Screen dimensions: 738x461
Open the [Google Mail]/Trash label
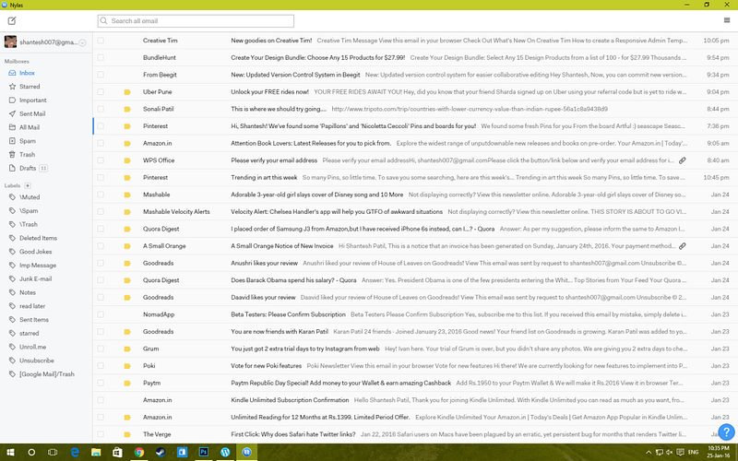click(x=46, y=374)
